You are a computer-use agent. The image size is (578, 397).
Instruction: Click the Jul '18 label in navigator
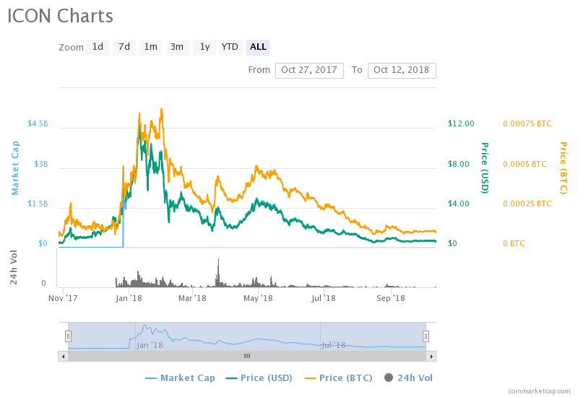click(334, 346)
